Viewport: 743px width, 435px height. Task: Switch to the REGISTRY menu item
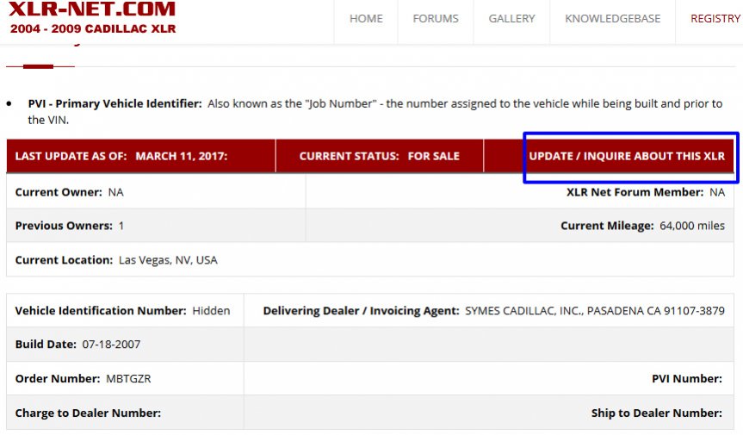click(x=715, y=18)
